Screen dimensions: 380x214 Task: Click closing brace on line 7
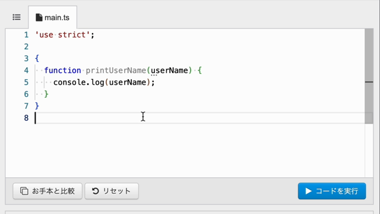point(37,106)
